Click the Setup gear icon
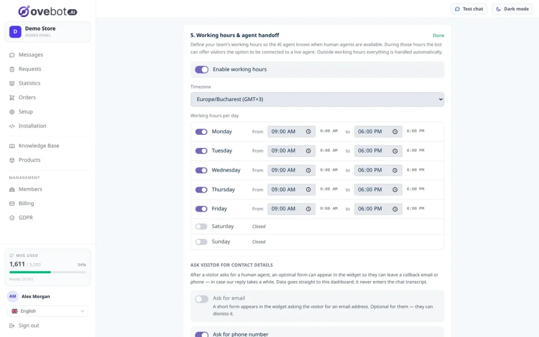Viewport: 539px width, 337px height. 12,112
